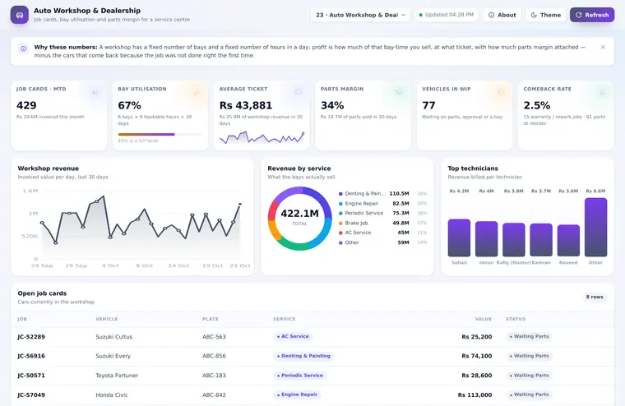The width and height of the screenshot is (625, 406).
Task: Click the 429 job cards value
Action: [x=26, y=105]
